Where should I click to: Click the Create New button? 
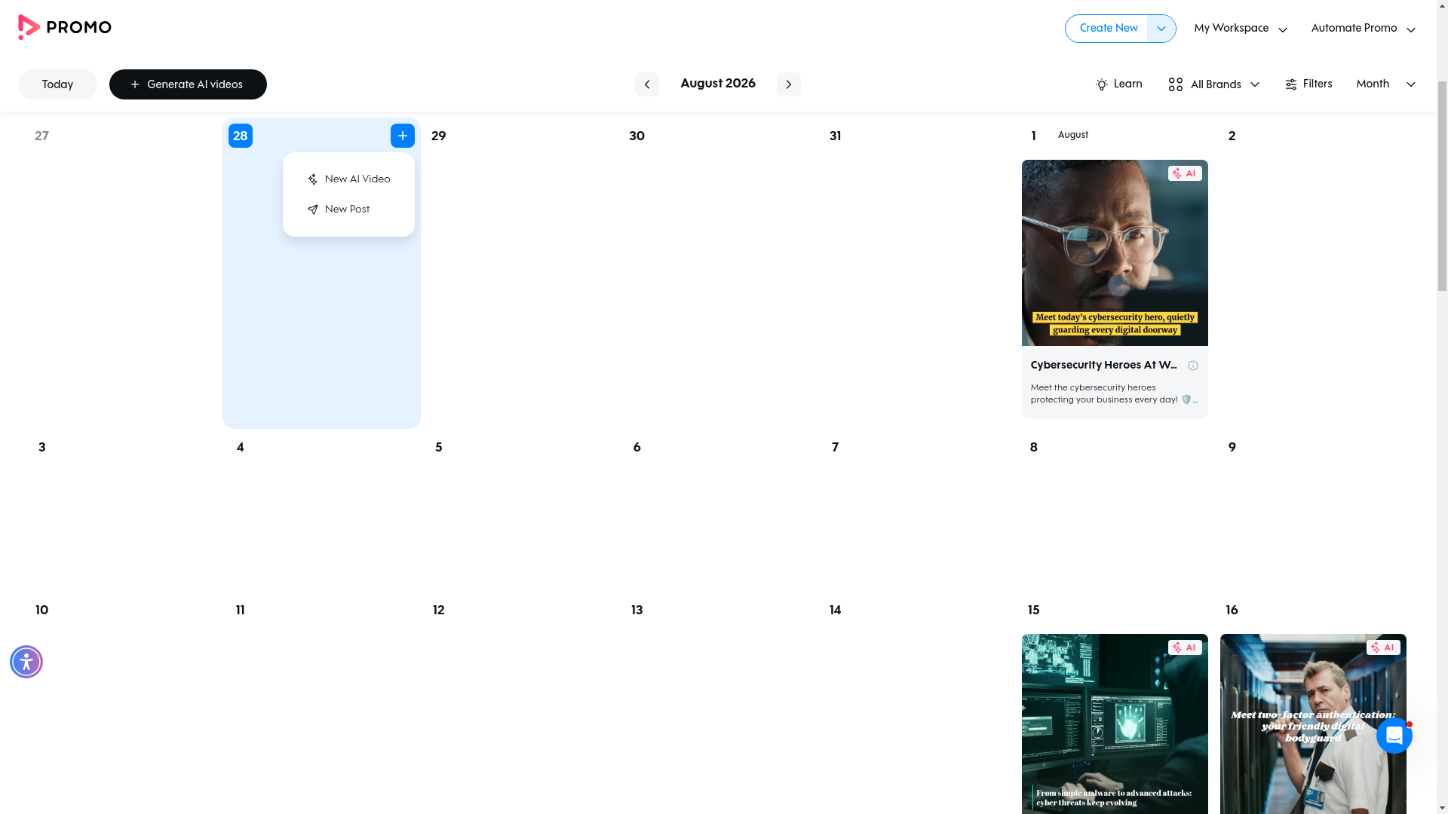[x=1107, y=29]
